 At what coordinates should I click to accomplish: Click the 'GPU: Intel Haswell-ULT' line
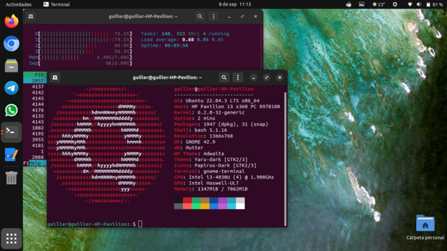click(x=207, y=183)
